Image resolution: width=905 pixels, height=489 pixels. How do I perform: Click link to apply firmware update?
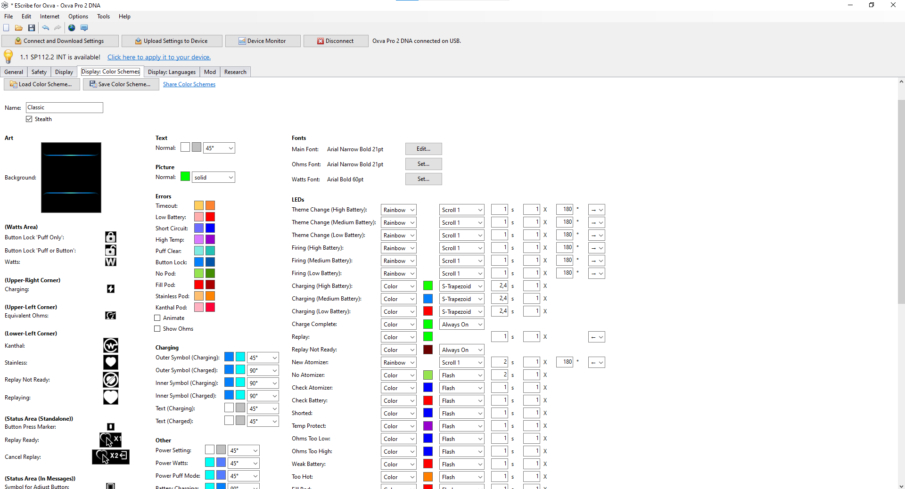pyautogui.click(x=159, y=57)
